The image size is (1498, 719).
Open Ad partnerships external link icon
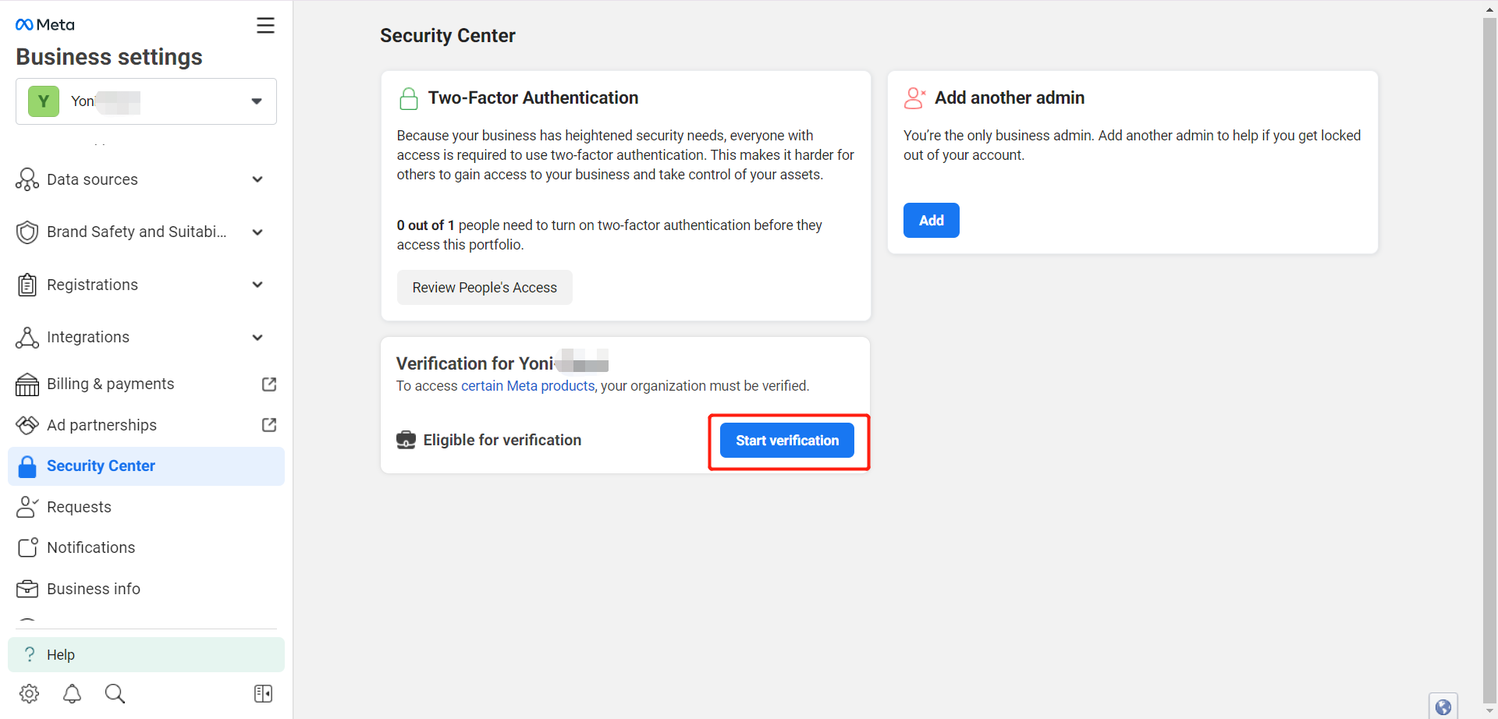[269, 425]
